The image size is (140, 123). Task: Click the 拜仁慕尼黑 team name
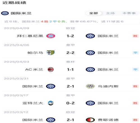click(30, 36)
